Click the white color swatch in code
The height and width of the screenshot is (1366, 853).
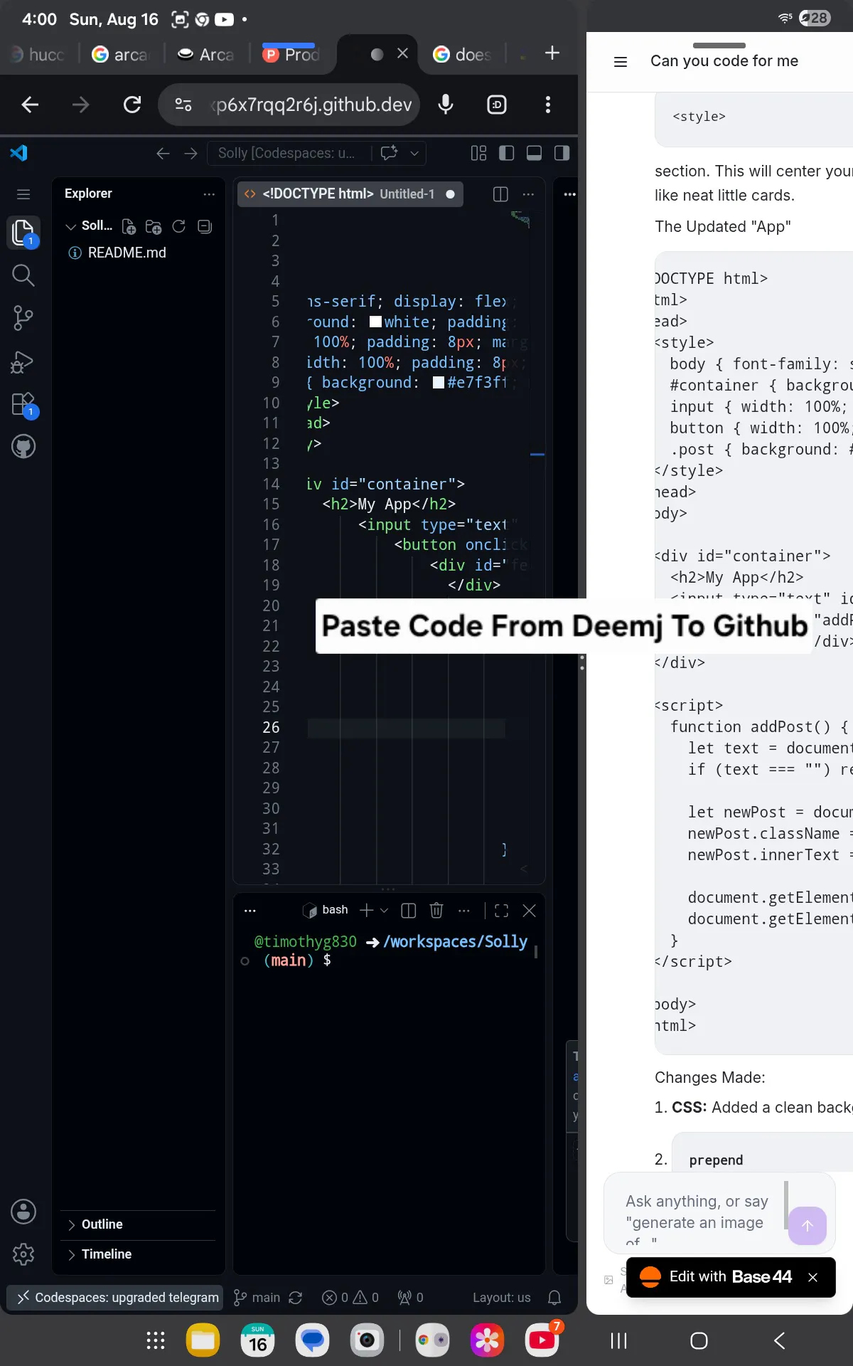pyautogui.click(x=376, y=322)
